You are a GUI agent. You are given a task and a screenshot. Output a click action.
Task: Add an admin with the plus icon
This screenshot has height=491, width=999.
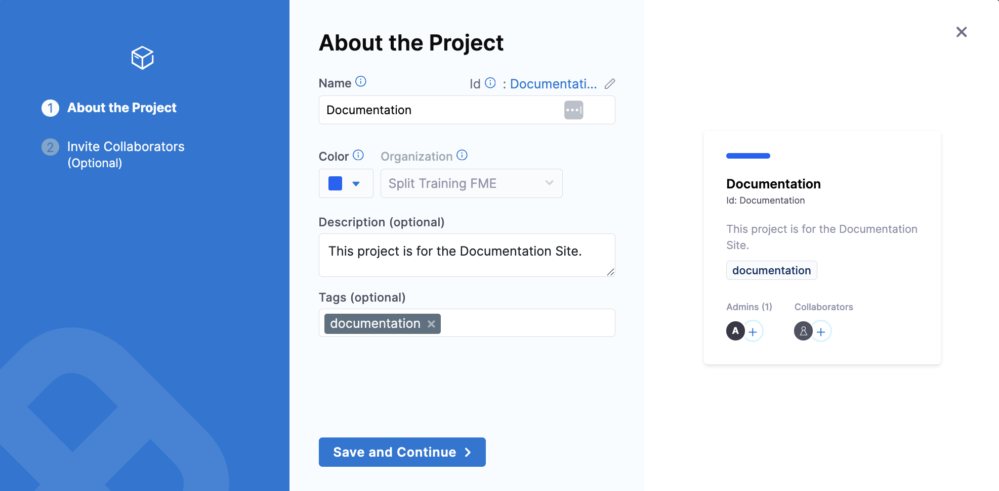(753, 332)
